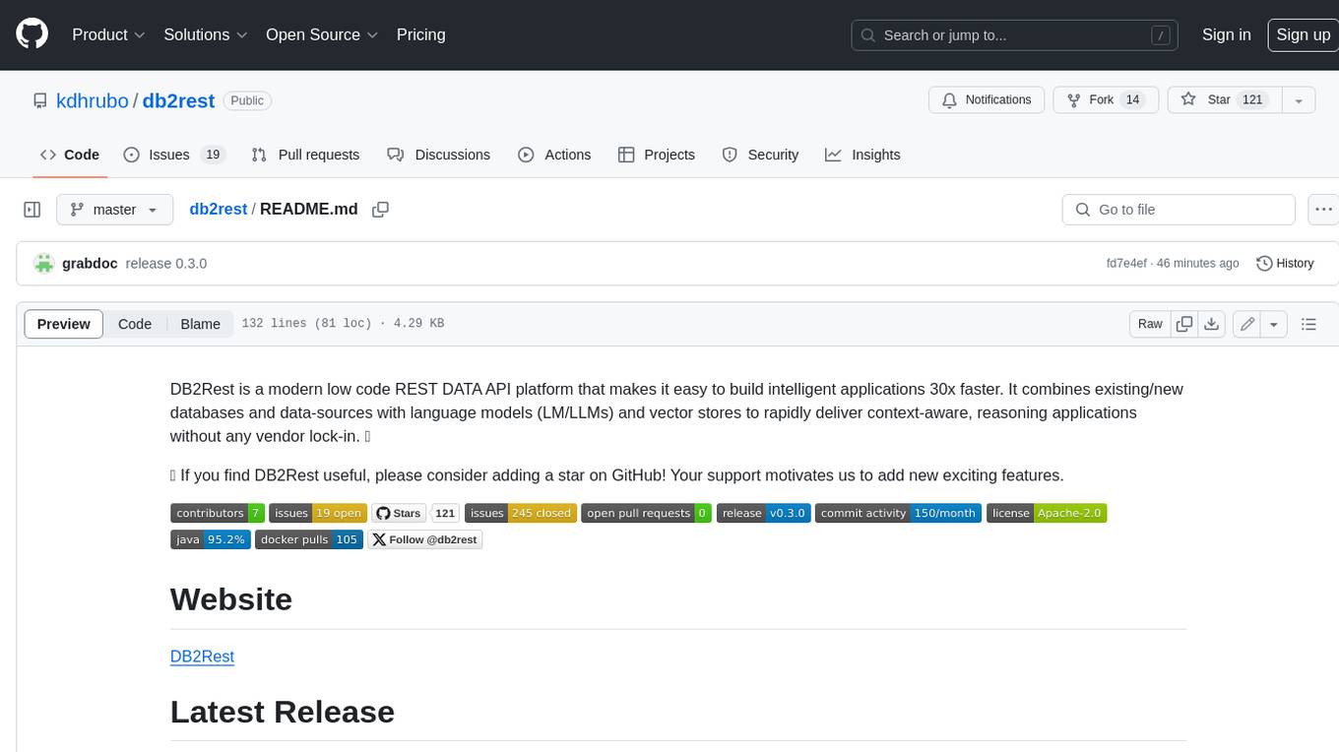
Task: Download the raw file icon
Action: 1212,324
